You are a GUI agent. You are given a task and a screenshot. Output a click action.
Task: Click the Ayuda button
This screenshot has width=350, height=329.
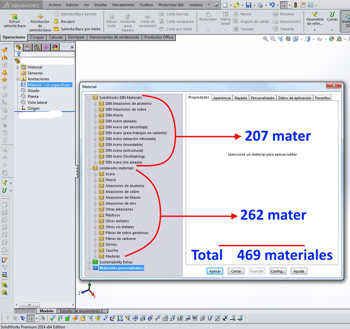tap(299, 271)
